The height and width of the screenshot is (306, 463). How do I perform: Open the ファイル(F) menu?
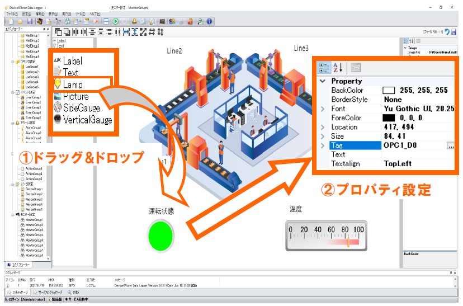click(x=11, y=13)
